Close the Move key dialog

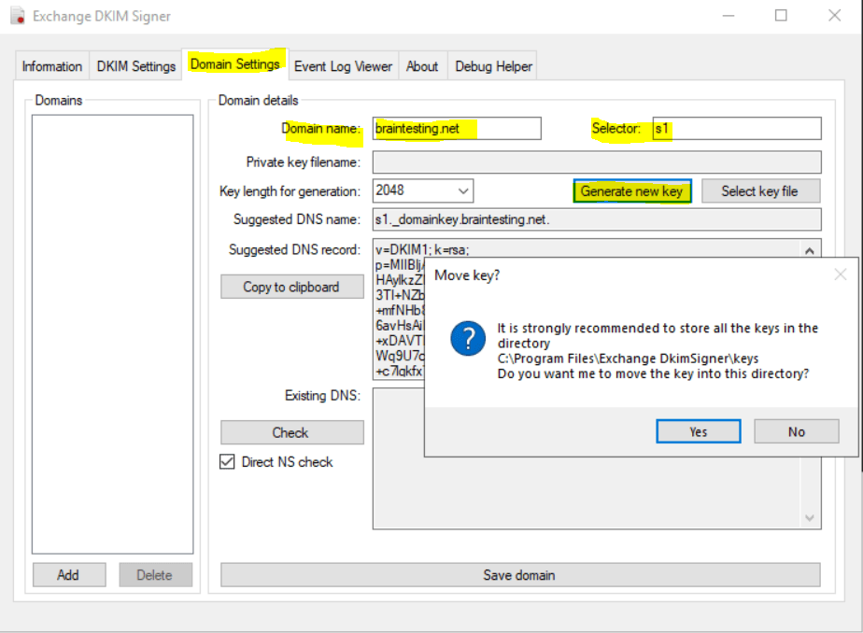click(x=840, y=274)
